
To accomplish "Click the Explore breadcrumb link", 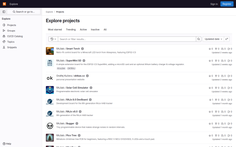I will coord(50,12).
